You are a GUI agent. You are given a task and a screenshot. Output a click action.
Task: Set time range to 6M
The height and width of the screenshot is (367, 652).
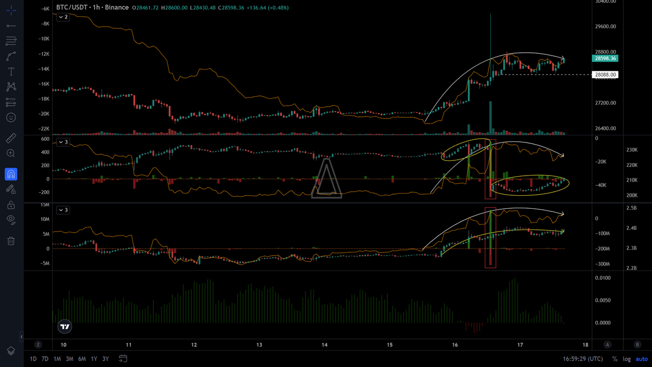click(x=82, y=359)
